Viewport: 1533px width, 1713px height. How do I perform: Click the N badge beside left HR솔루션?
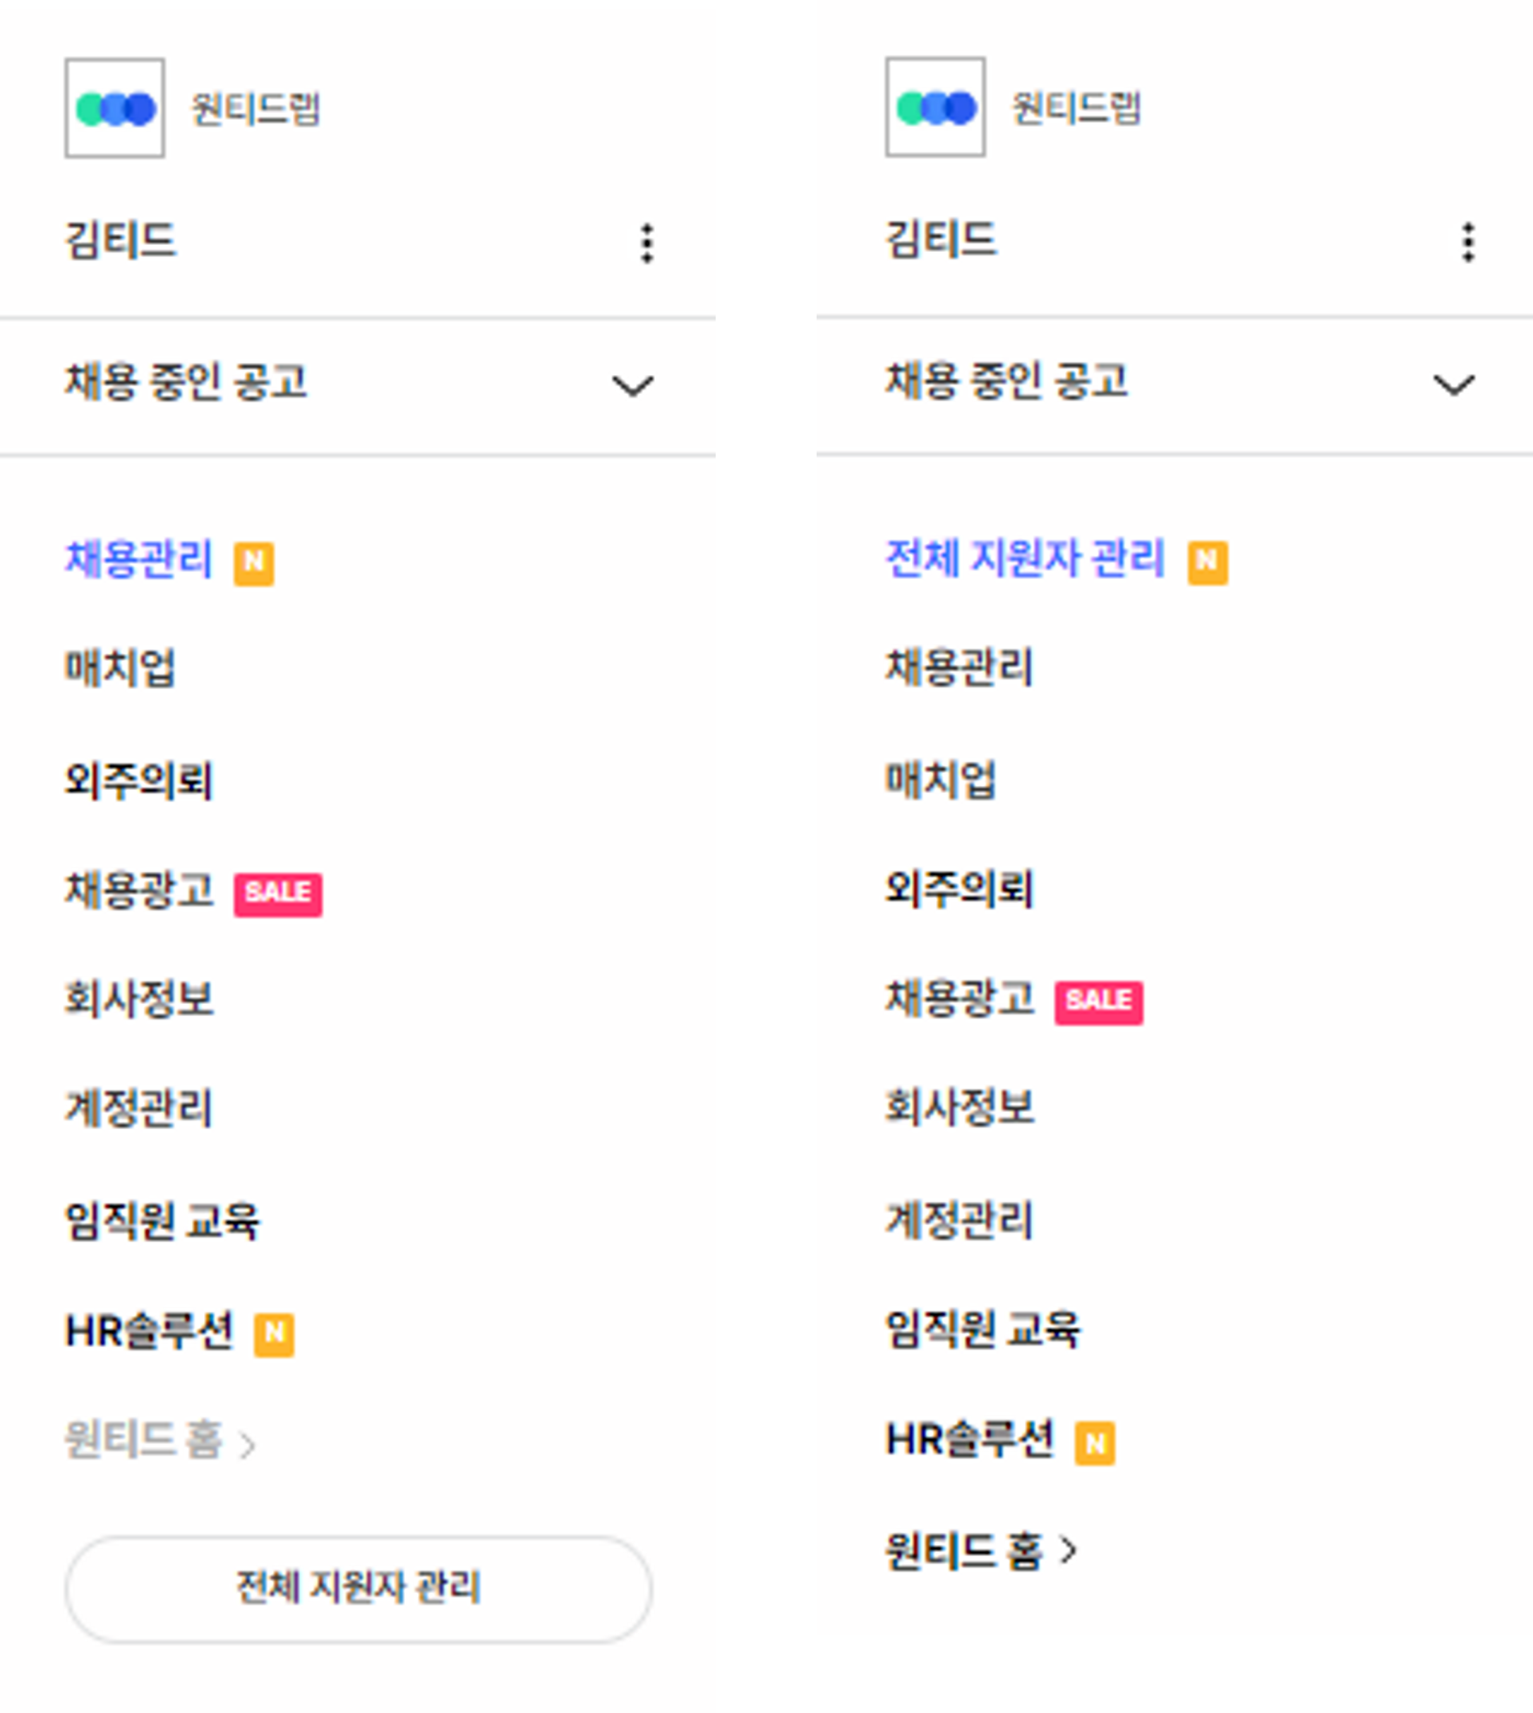pos(275,1335)
